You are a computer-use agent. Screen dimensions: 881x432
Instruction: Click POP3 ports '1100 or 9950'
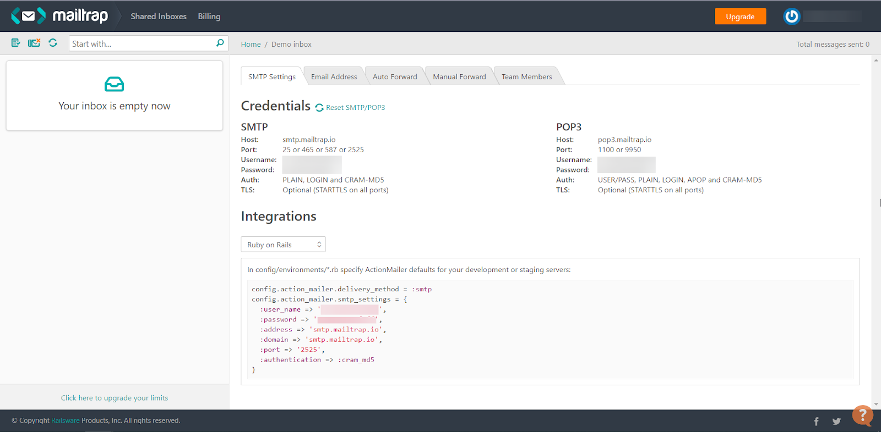(619, 149)
